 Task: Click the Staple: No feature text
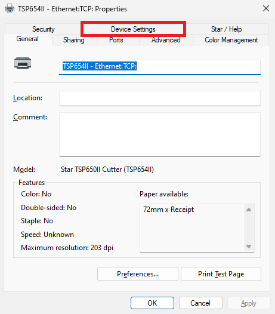37,221
